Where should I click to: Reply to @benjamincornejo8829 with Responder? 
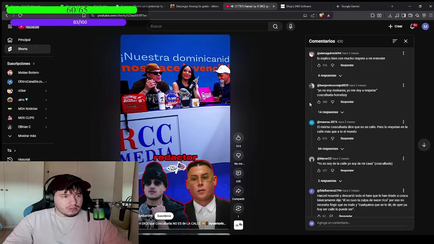[x=347, y=102]
